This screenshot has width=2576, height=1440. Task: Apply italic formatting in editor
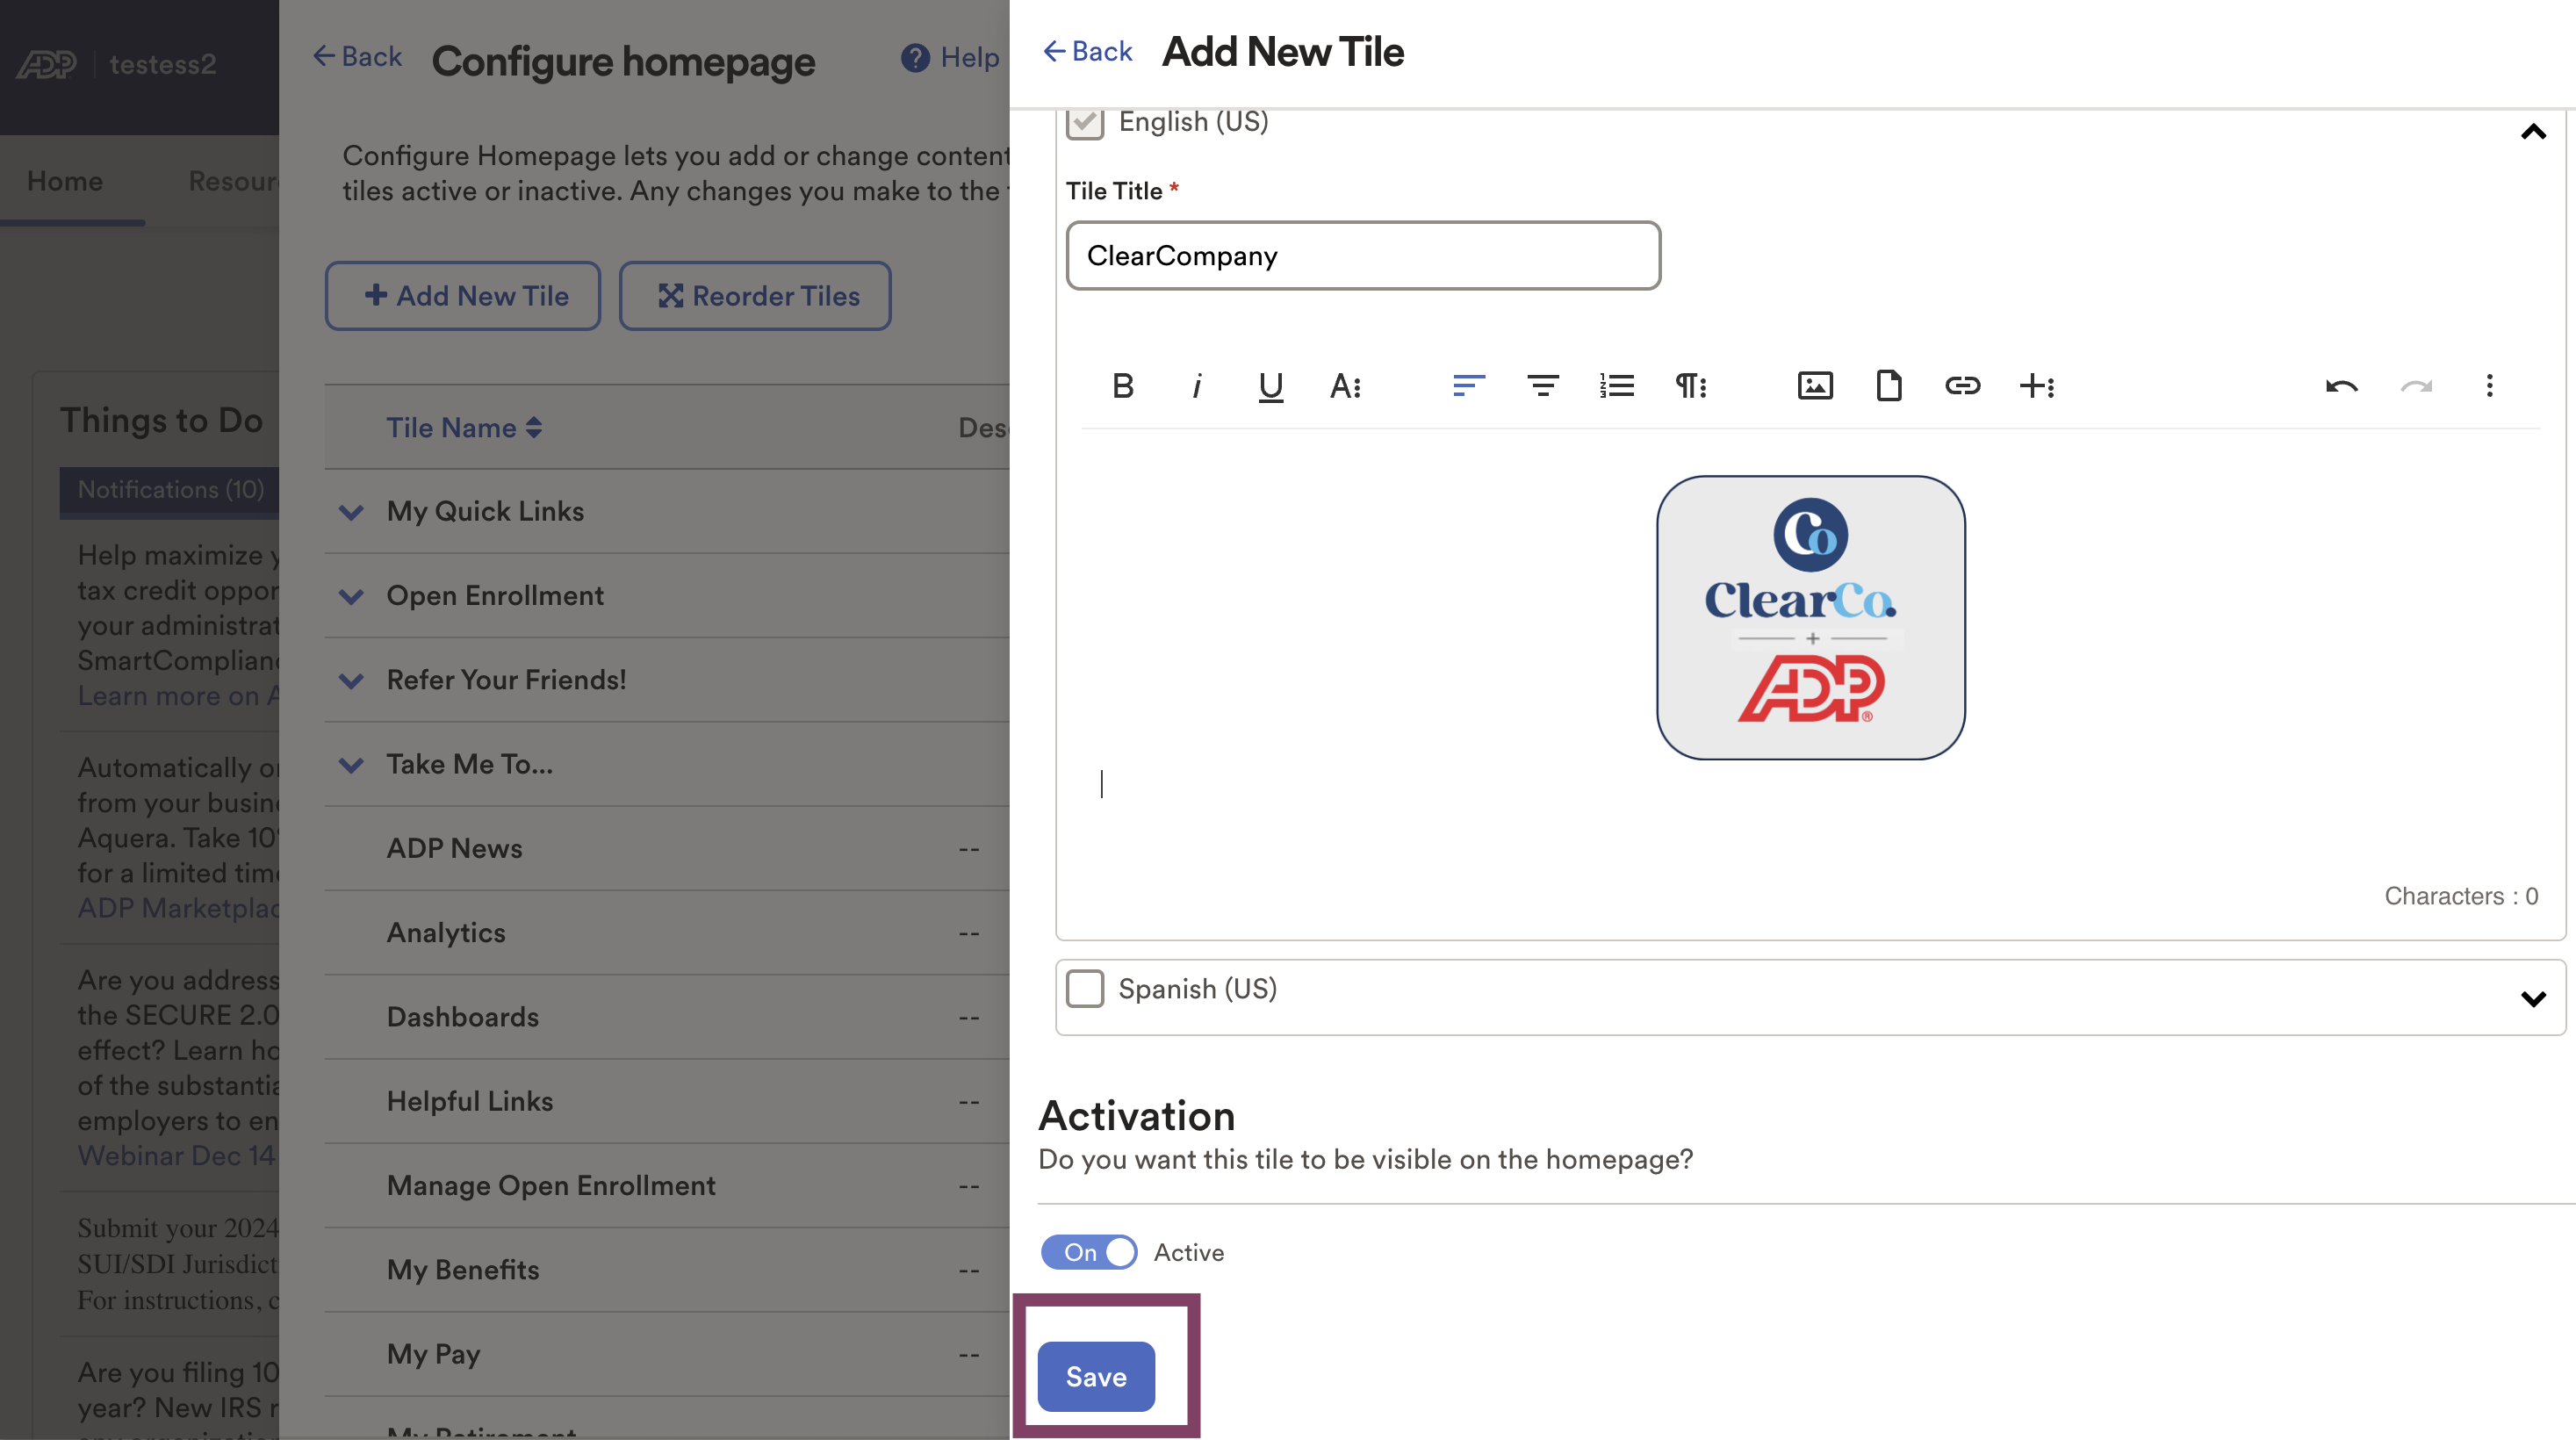(1196, 386)
